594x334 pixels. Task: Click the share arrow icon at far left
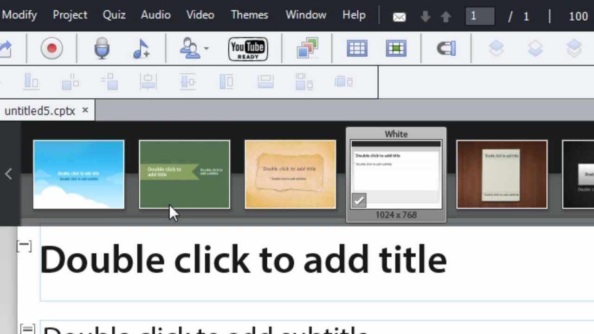pyautogui.click(x=6, y=48)
